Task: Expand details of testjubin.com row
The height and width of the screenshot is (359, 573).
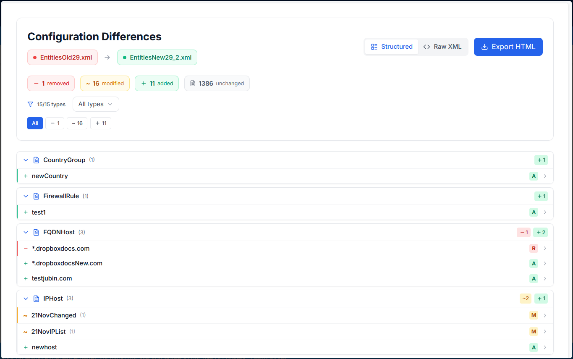Action: [x=545, y=278]
